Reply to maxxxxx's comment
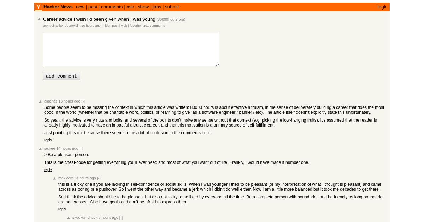424x222 pixels. click(x=62, y=209)
